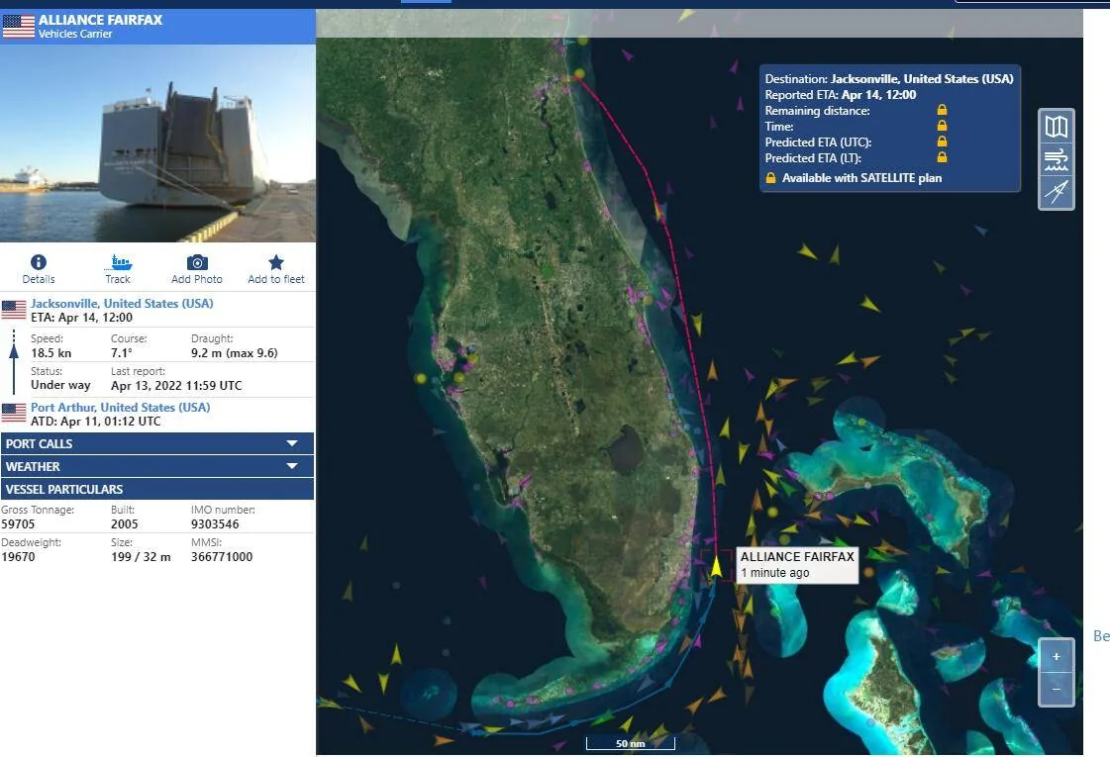The width and height of the screenshot is (1110, 757).
Task: Click Last report Apr 13, 2022 11:59 UTC
Action: [176, 386]
